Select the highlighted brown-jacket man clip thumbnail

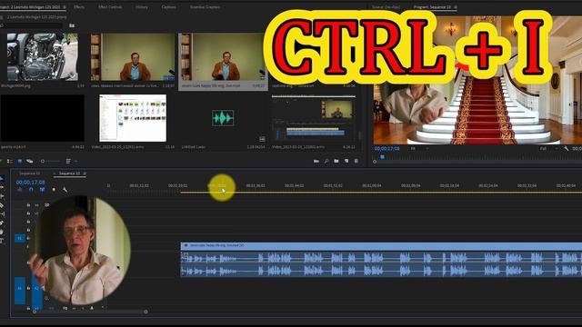point(223,56)
